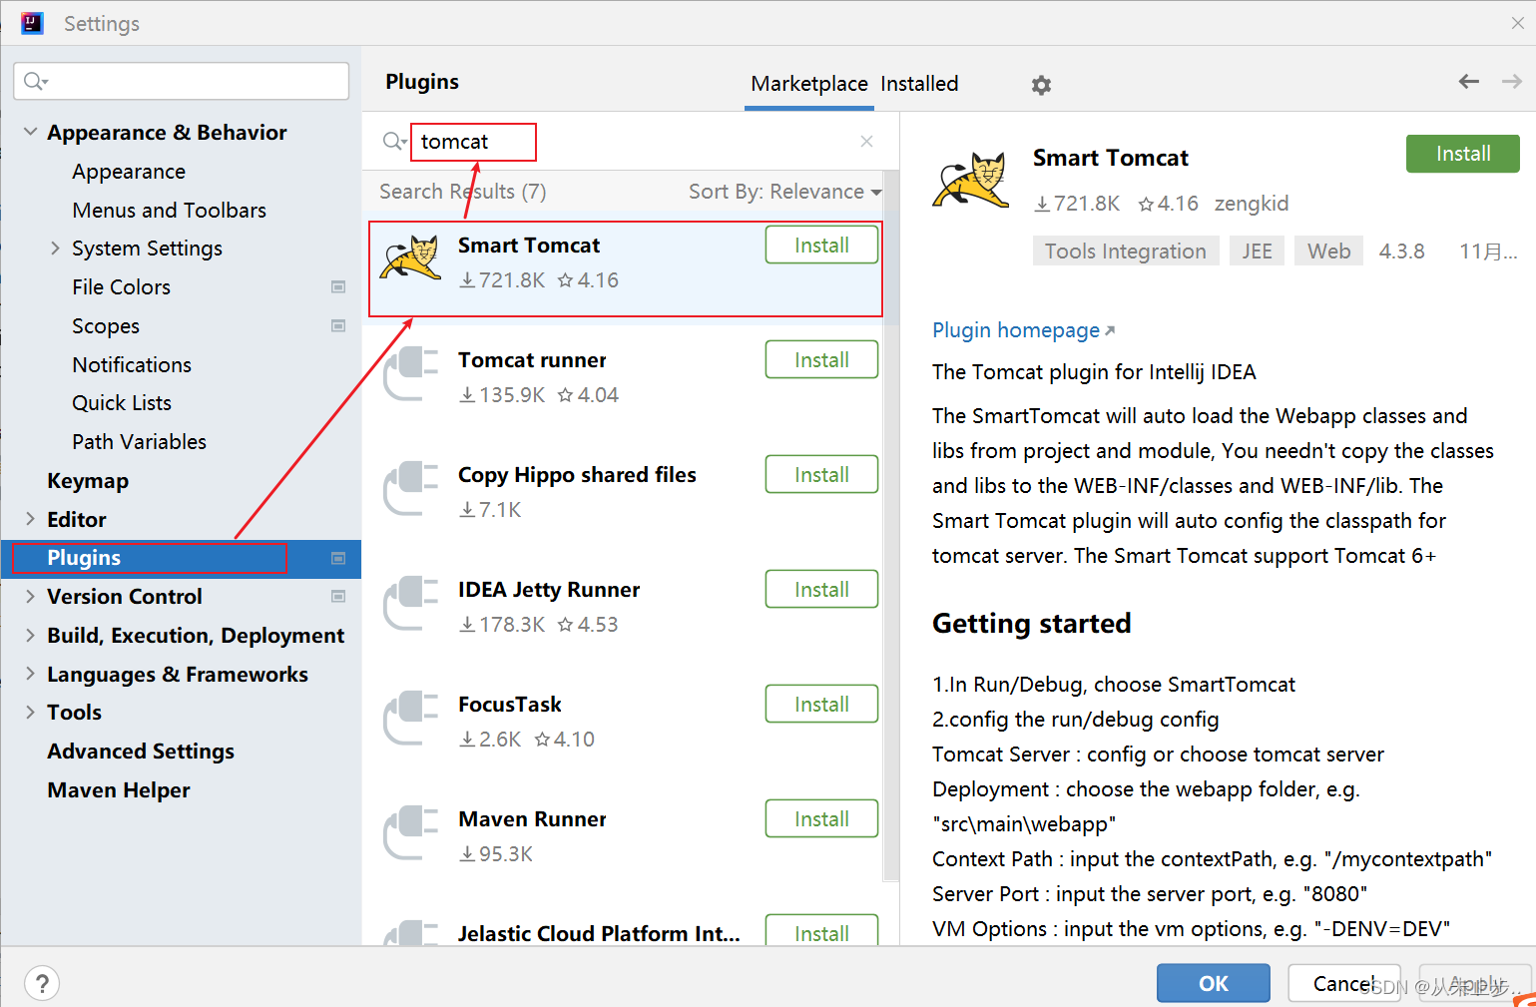1536x1007 pixels.
Task: Click the Scopes project-level icon
Action: tap(338, 326)
